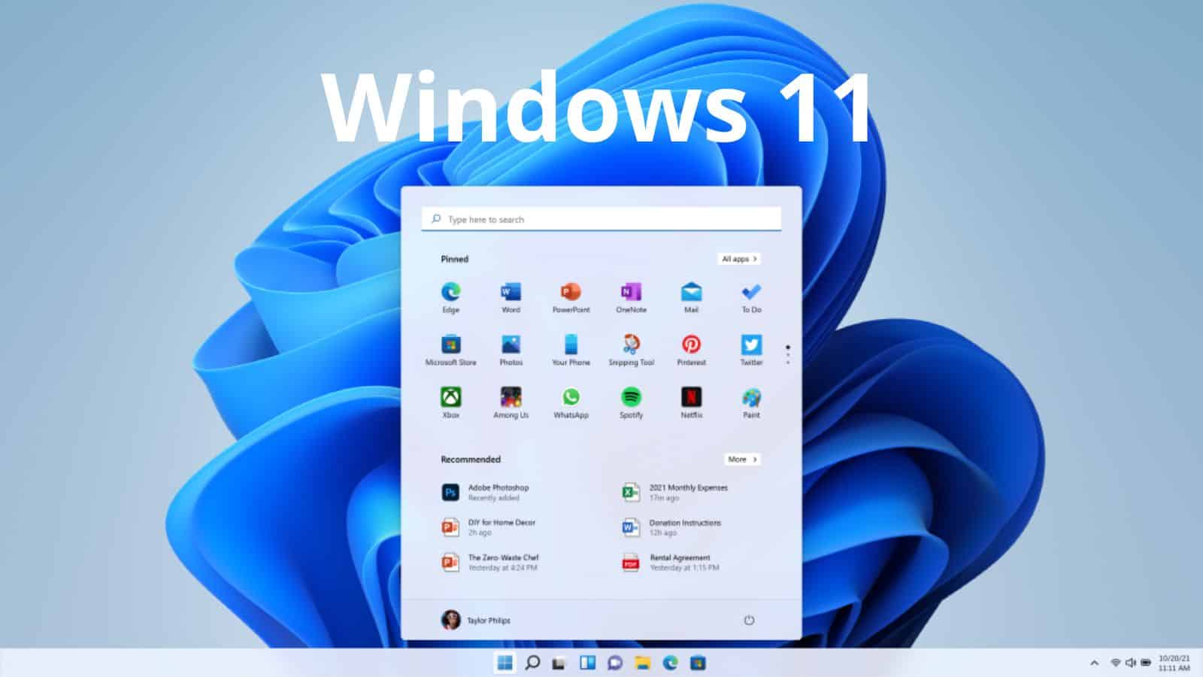Image resolution: width=1203 pixels, height=677 pixels.
Task: Open Task View on the taskbar
Action: click(559, 663)
